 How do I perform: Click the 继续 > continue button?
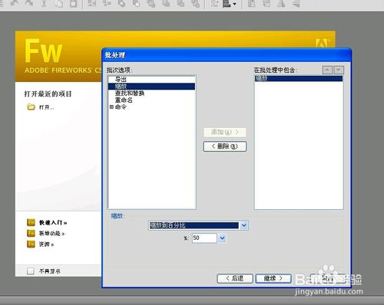(x=273, y=278)
